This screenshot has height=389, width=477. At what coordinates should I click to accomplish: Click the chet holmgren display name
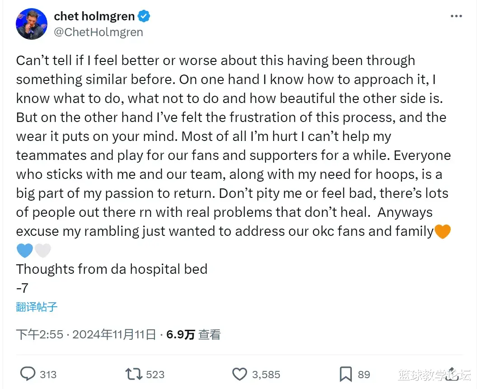click(x=94, y=16)
